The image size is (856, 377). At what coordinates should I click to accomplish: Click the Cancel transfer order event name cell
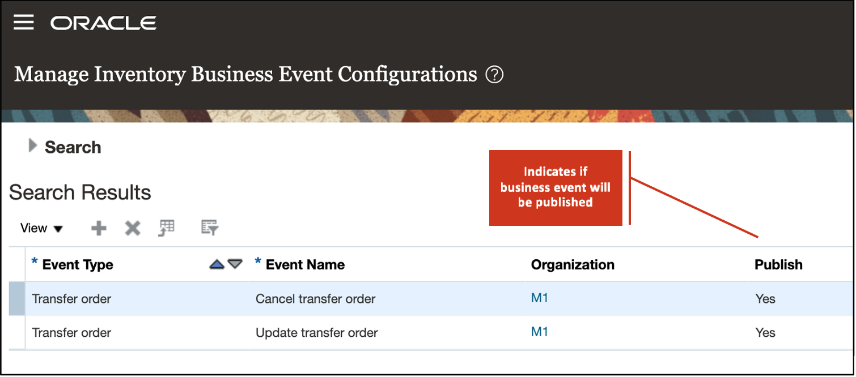(x=315, y=298)
